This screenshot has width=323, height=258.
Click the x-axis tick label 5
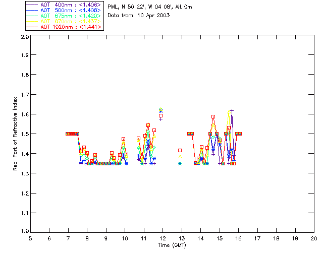(30, 238)
